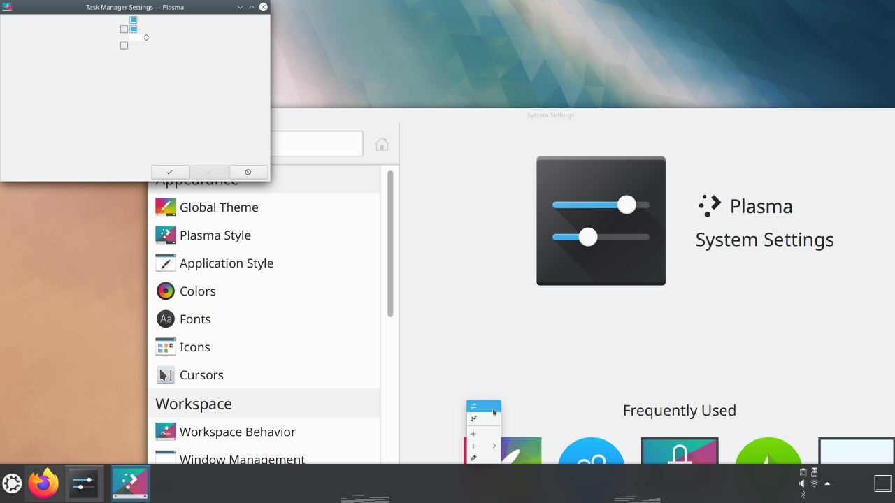Confirm with the leftmost checkmark button in the dialog
The image size is (895, 503).
click(x=170, y=172)
